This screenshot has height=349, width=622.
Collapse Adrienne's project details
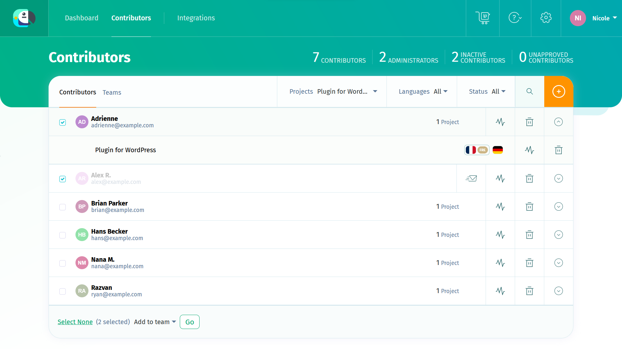click(x=559, y=122)
